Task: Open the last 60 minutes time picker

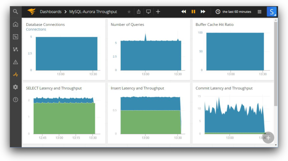Action: tap(233, 12)
